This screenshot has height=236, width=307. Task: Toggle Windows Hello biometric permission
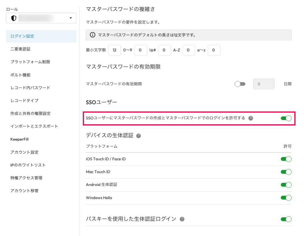point(286,198)
